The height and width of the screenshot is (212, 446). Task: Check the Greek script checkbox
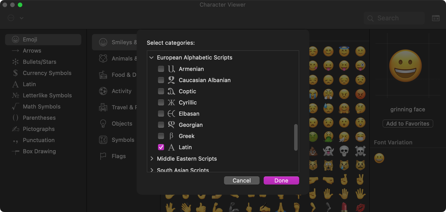coord(161,136)
